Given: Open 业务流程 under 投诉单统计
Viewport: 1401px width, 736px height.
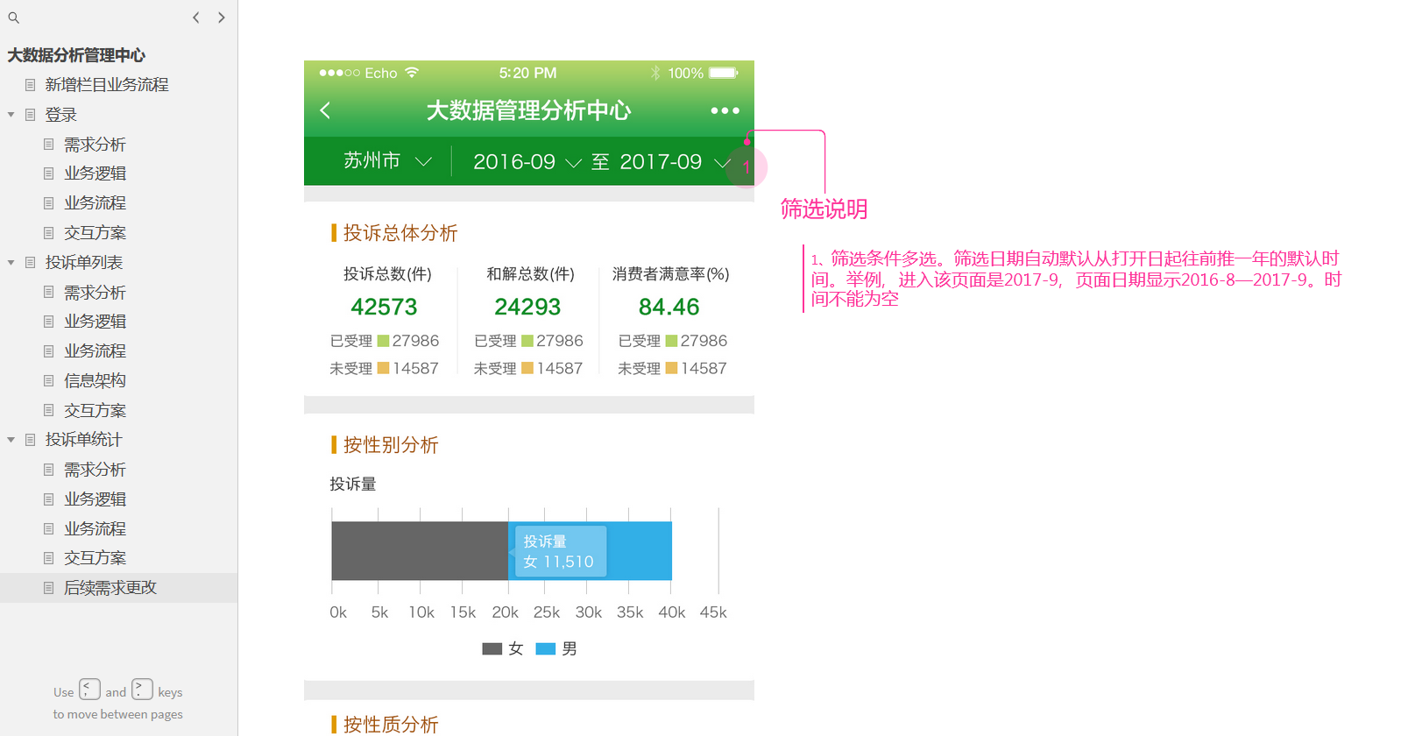Looking at the screenshot, I should pyautogui.click(x=95, y=529).
